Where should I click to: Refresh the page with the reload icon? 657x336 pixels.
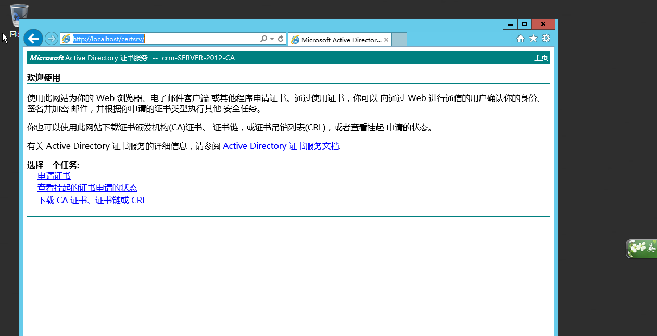pos(281,39)
